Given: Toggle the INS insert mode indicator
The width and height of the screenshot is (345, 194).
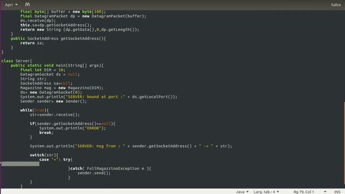Looking at the screenshot, I should [337, 192].
